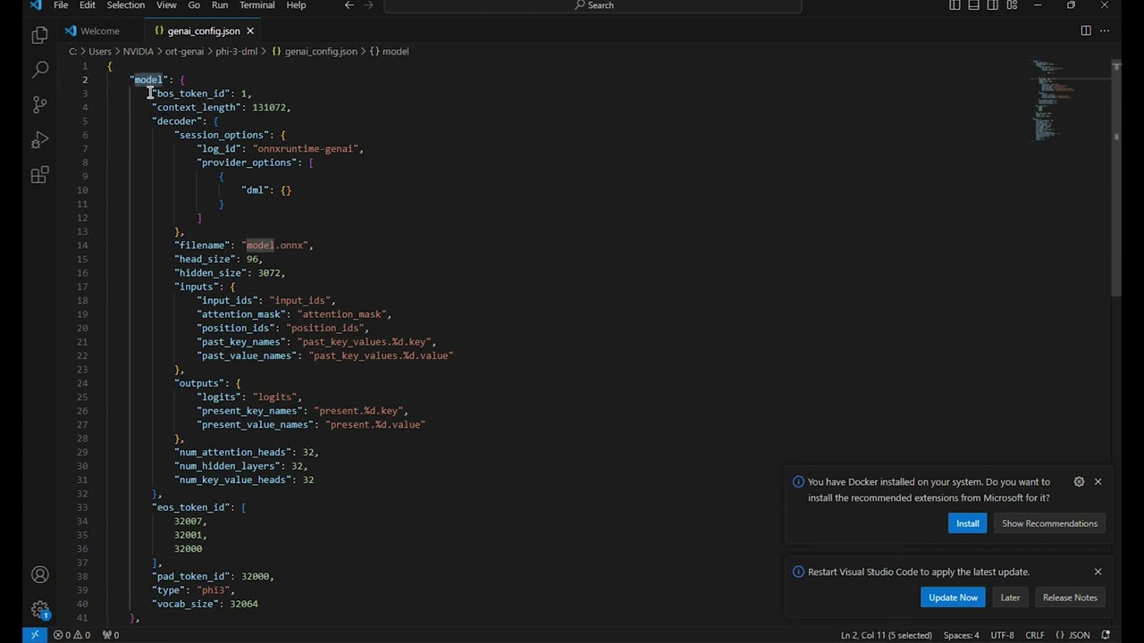The image size is (1144, 643).
Task: Click the editor vertical scrollbar
Action: (1116, 179)
